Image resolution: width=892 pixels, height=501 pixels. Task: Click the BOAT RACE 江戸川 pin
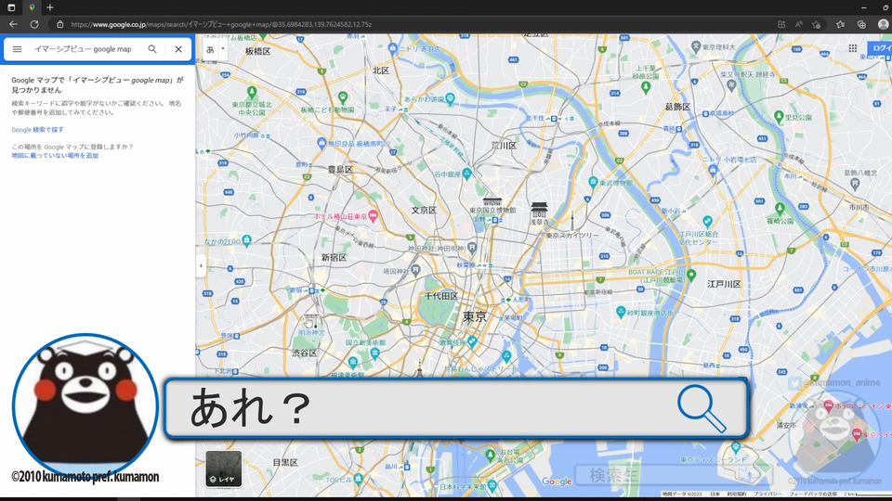tap(691, 276)
